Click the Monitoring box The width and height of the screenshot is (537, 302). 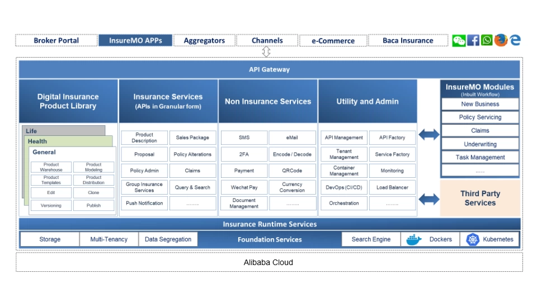click(392, 171)
